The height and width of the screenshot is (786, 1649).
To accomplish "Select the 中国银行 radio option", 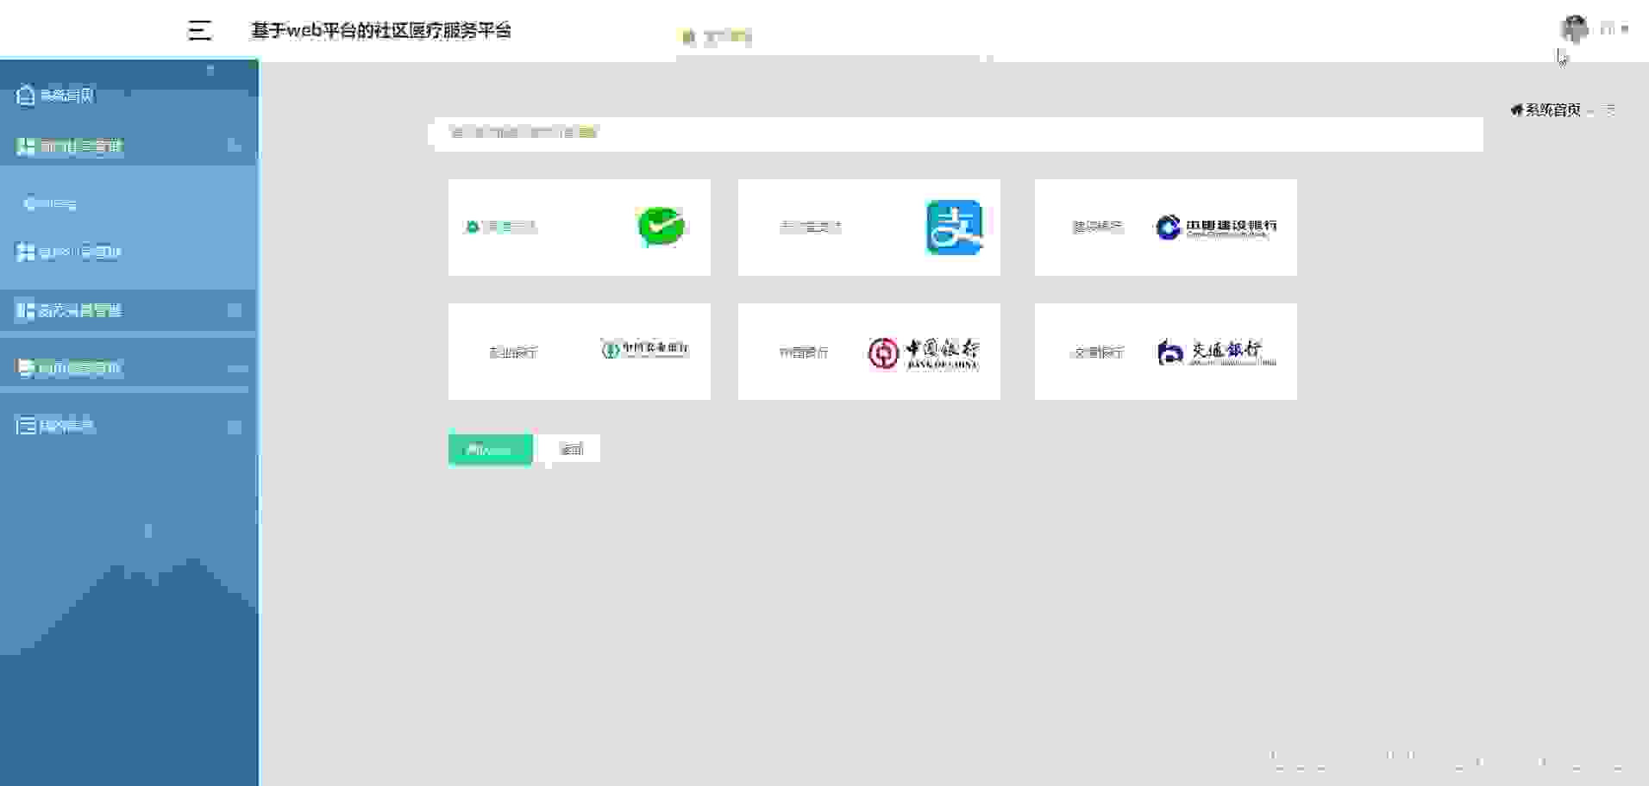I will 804,352.
